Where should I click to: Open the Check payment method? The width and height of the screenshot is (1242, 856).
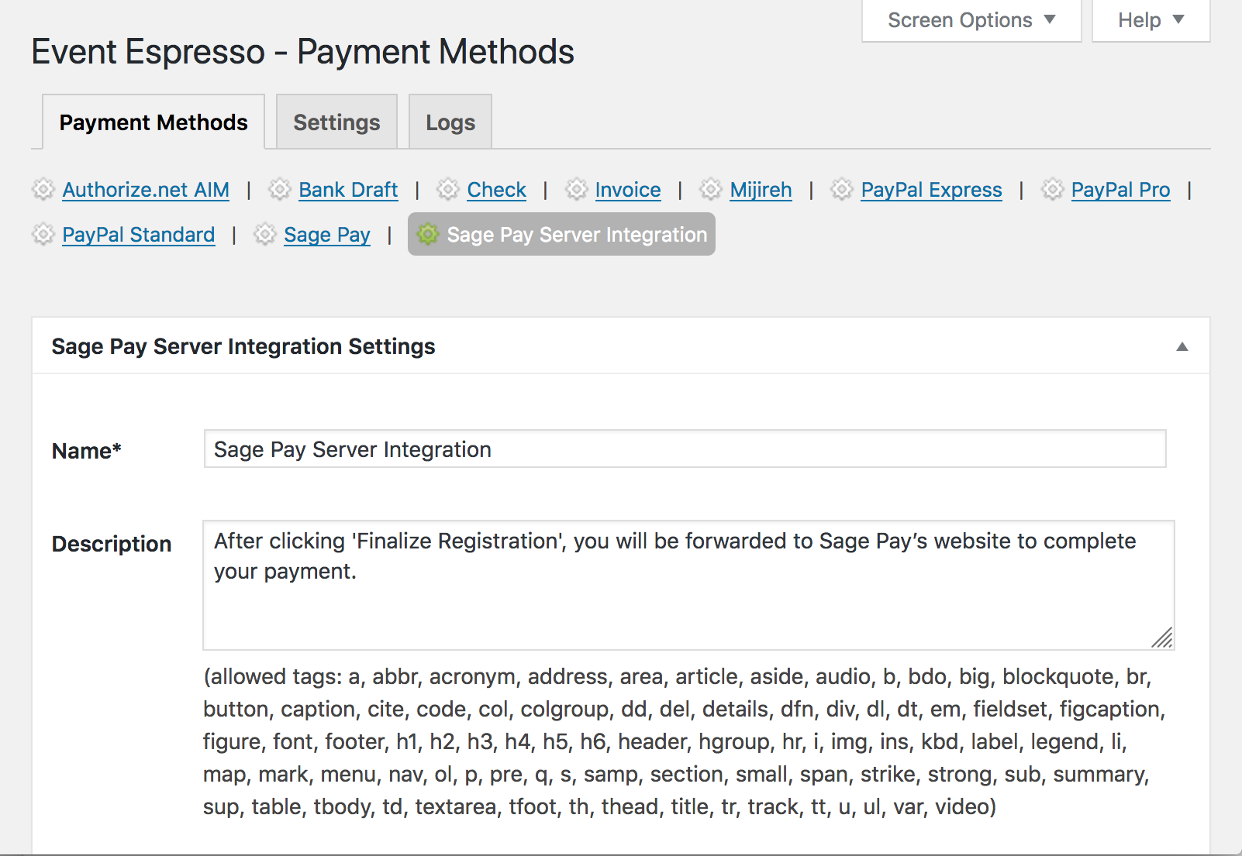pos(496,190)
